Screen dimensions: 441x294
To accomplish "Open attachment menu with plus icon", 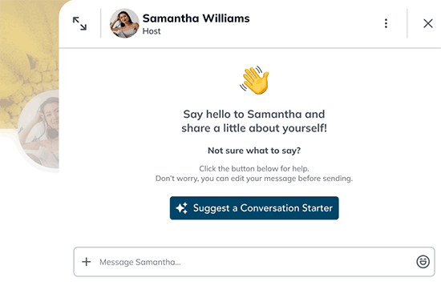I will (x=87, y=262).
